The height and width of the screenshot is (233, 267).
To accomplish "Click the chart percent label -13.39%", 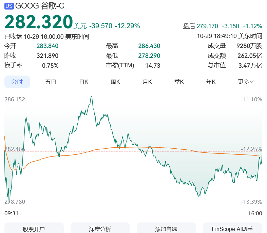I will click(251, 202).
